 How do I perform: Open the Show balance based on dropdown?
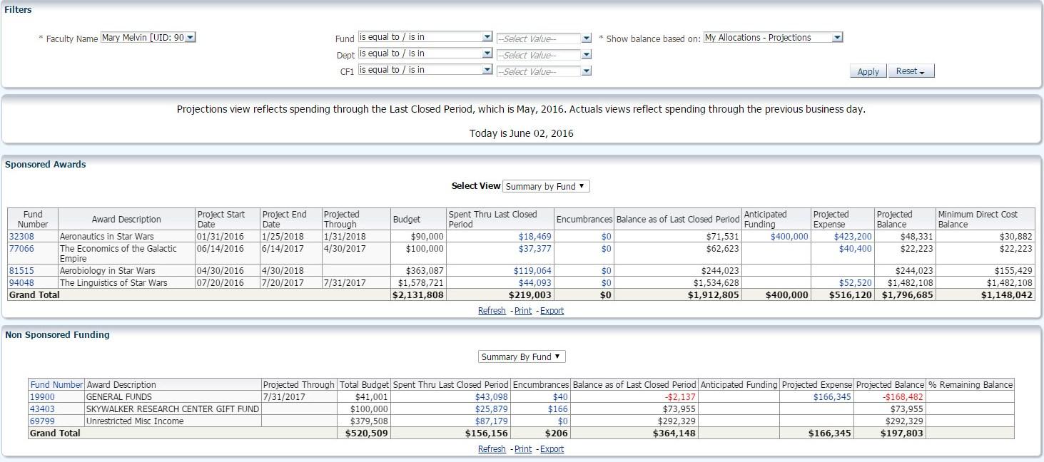tap(773, 38)
